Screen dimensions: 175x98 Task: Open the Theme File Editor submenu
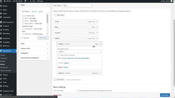[x=6, y=71]
